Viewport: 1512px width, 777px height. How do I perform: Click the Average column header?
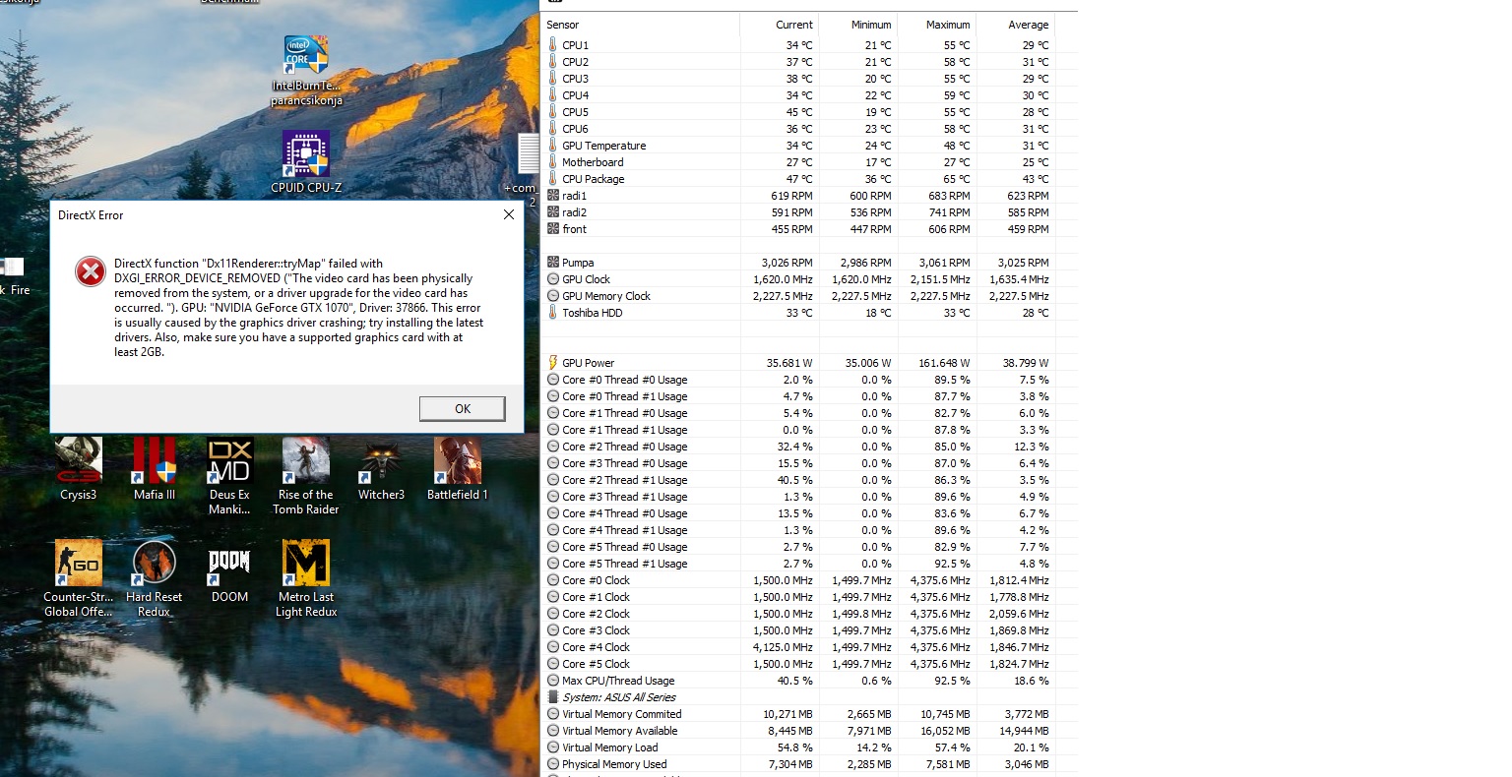[x=1015, y=25]
